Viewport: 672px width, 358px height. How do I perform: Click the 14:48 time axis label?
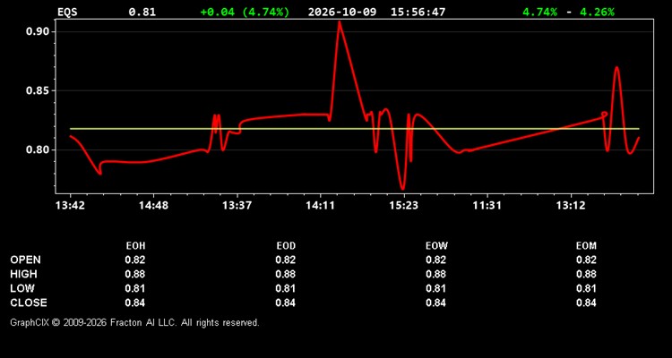pyautogui.click(x=153, y=206)
